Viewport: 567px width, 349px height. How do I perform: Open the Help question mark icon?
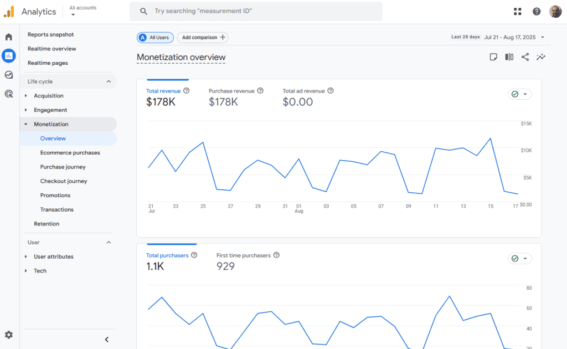pyautogui.click(x=537, y=12)
